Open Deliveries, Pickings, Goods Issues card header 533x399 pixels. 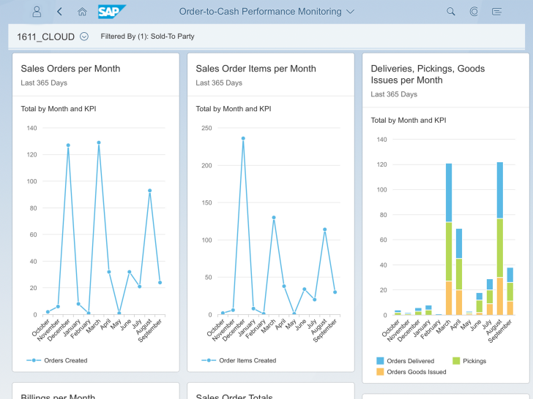(446, 80)
